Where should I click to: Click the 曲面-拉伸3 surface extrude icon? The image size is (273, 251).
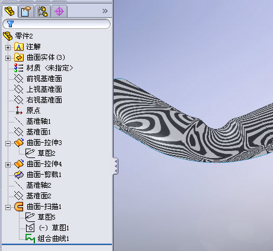click(19, 143)
